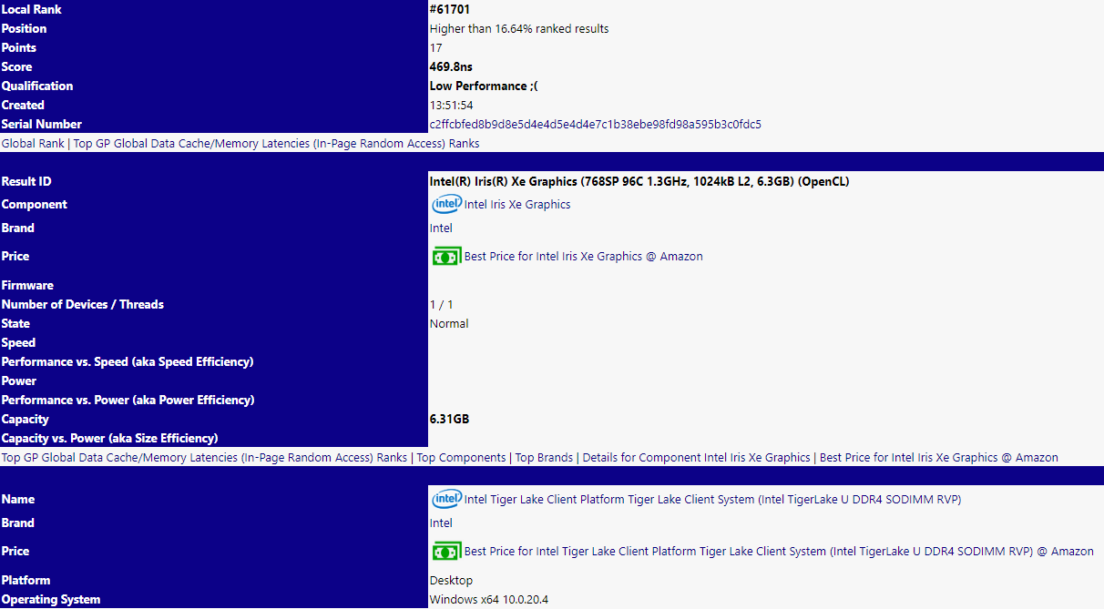Image resolution: width=1104 pixels, height=609 pixels.
Task: Open the serial number link c2ffcbfed8b9d8e5
Action: (595, 124)
